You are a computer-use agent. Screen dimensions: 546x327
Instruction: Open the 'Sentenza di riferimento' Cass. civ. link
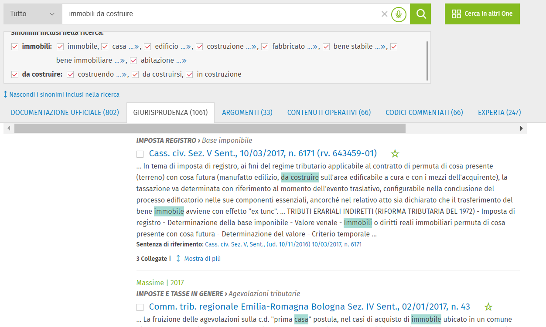[283, 244]
